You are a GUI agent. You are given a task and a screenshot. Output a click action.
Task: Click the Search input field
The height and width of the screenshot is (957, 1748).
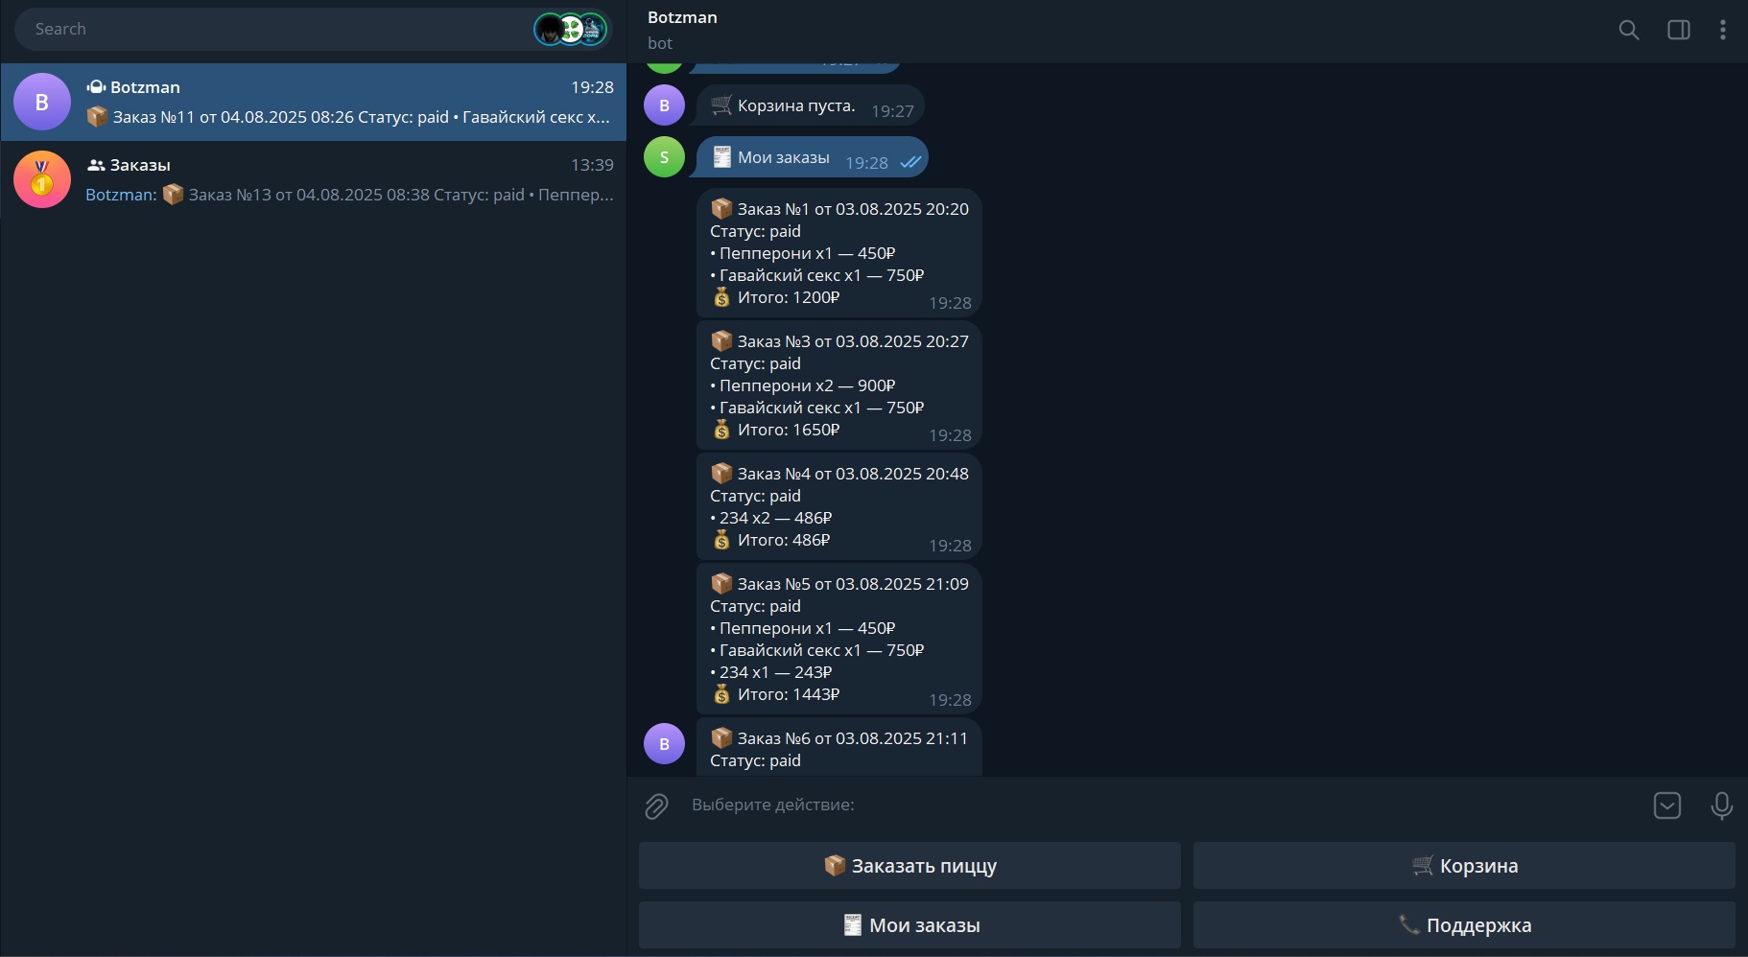pyautogui.click(x=273, y=29)
